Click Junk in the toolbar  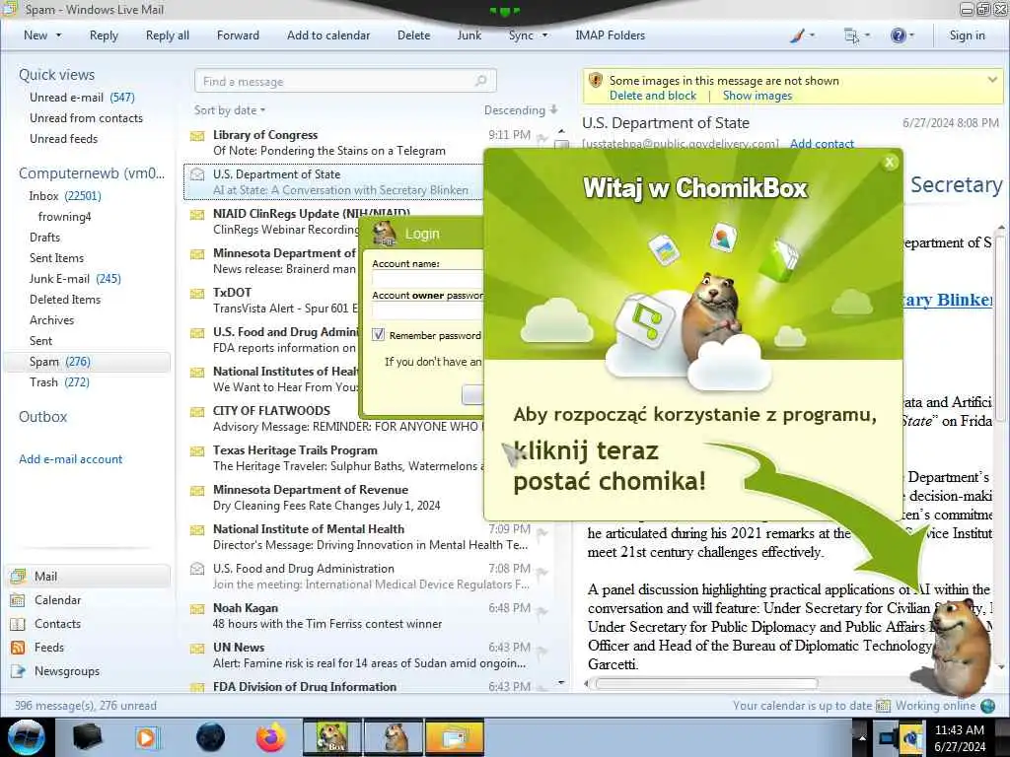(x=469, y=35)
